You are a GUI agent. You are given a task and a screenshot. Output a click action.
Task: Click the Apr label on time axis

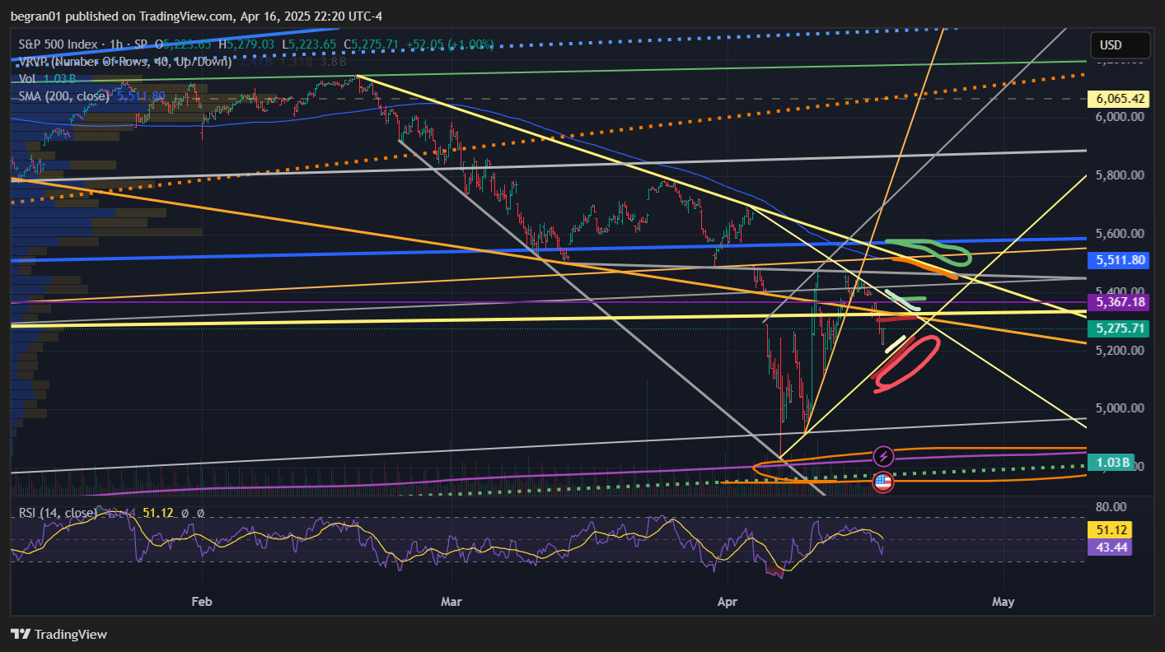[x=729, y=602]
